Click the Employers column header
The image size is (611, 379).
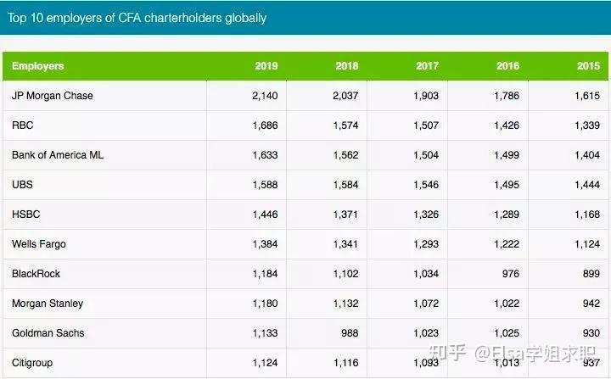(x=38, y=66)
